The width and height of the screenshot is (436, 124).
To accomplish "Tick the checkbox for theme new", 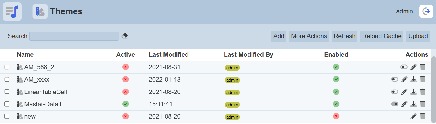I will click(7, 116).
